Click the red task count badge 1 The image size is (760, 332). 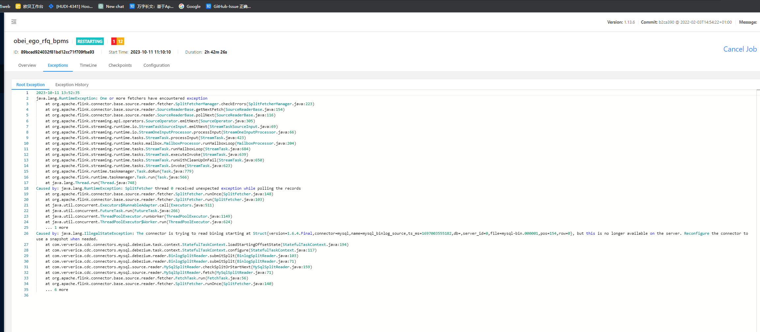pyautogui.click(x=114, y=41)
